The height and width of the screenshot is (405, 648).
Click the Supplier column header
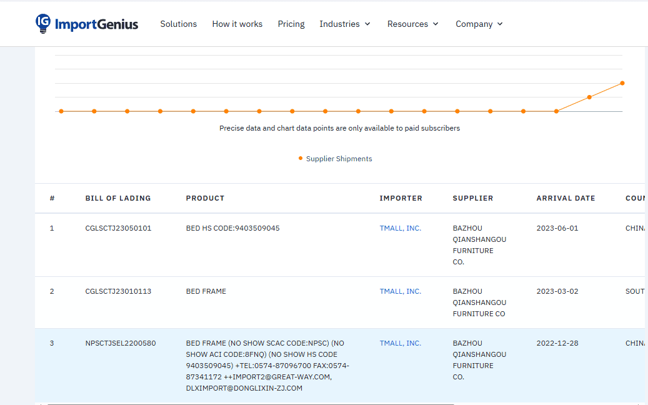(x=473, y=198)
